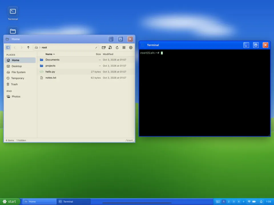Image resolution: width=274 pixels, height=205 pixels.
Task: Open the file manager options menu
Action: click(x=131, y=48)
